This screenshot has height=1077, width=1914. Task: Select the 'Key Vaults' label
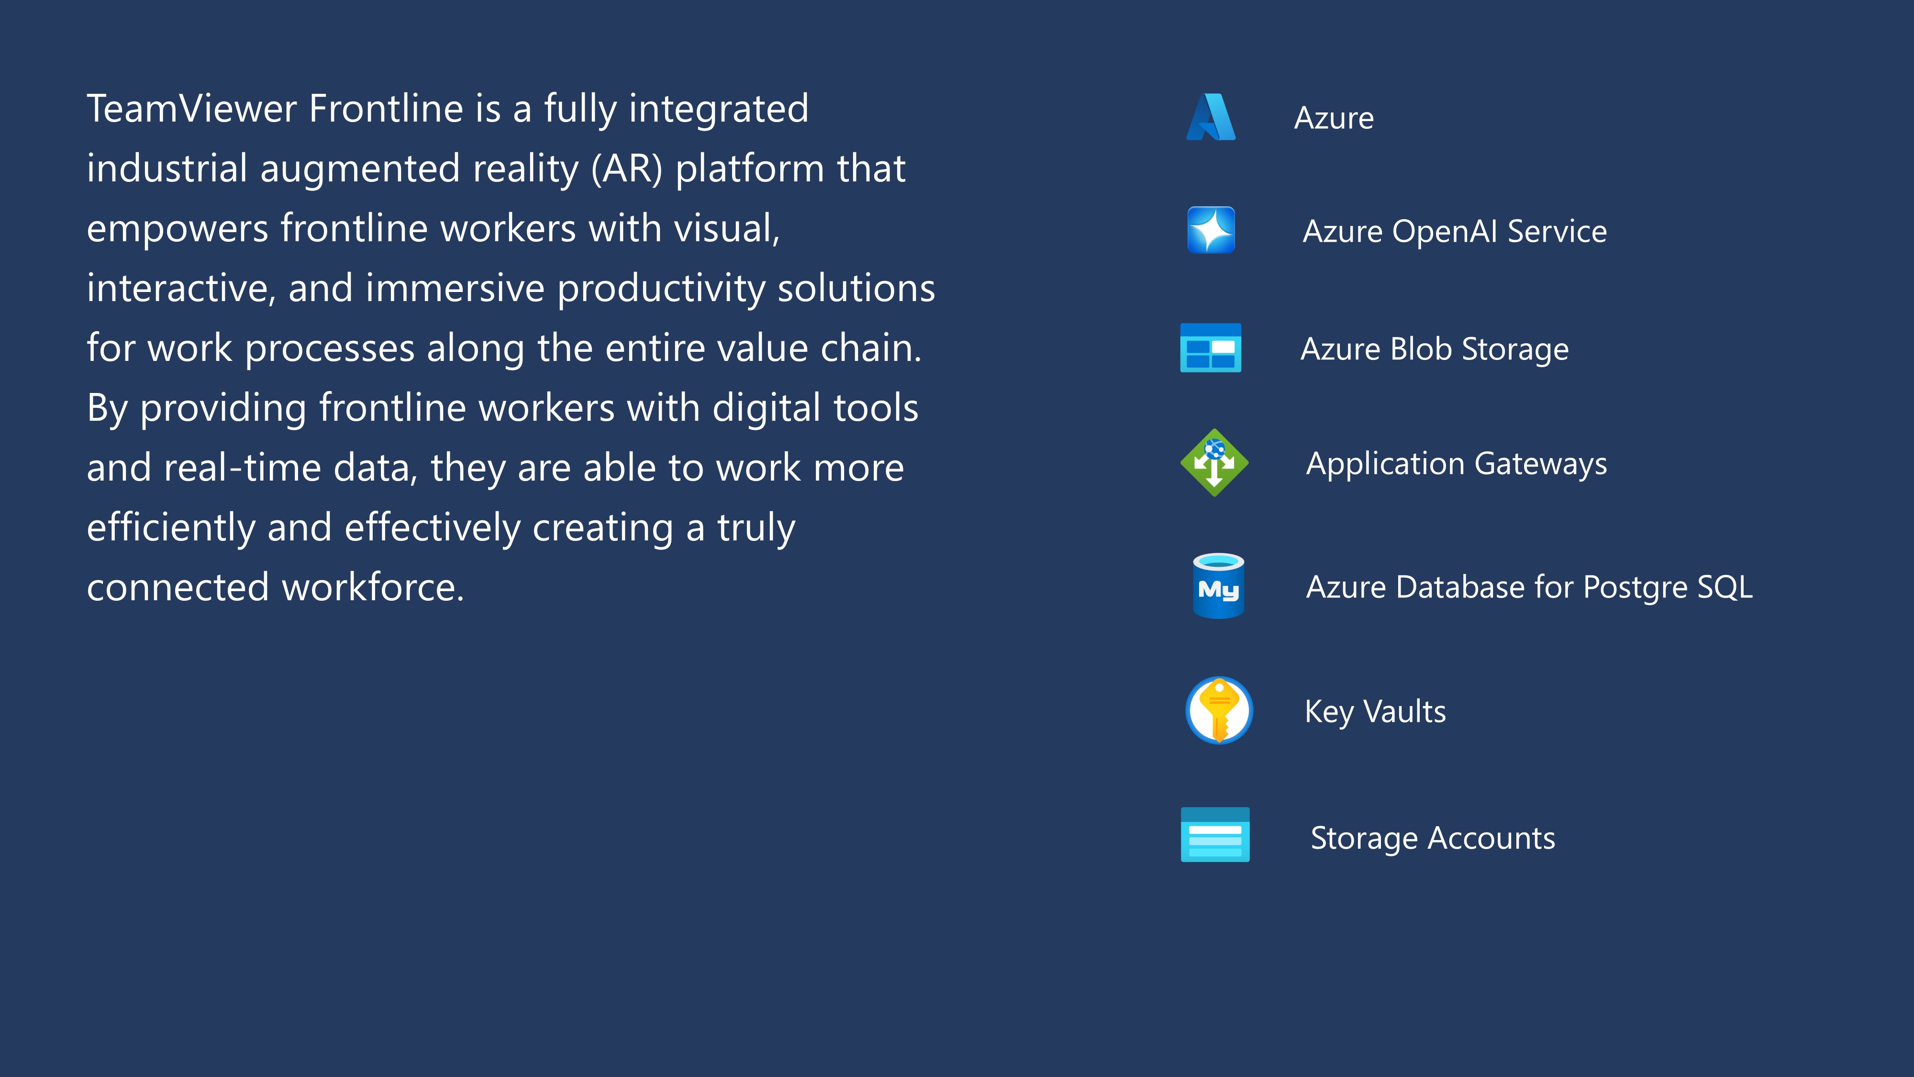tap(1375, 712)
